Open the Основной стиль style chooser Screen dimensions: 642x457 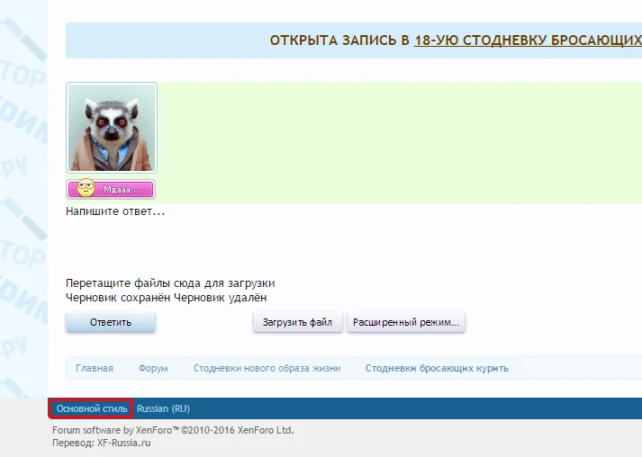[92, 408]
